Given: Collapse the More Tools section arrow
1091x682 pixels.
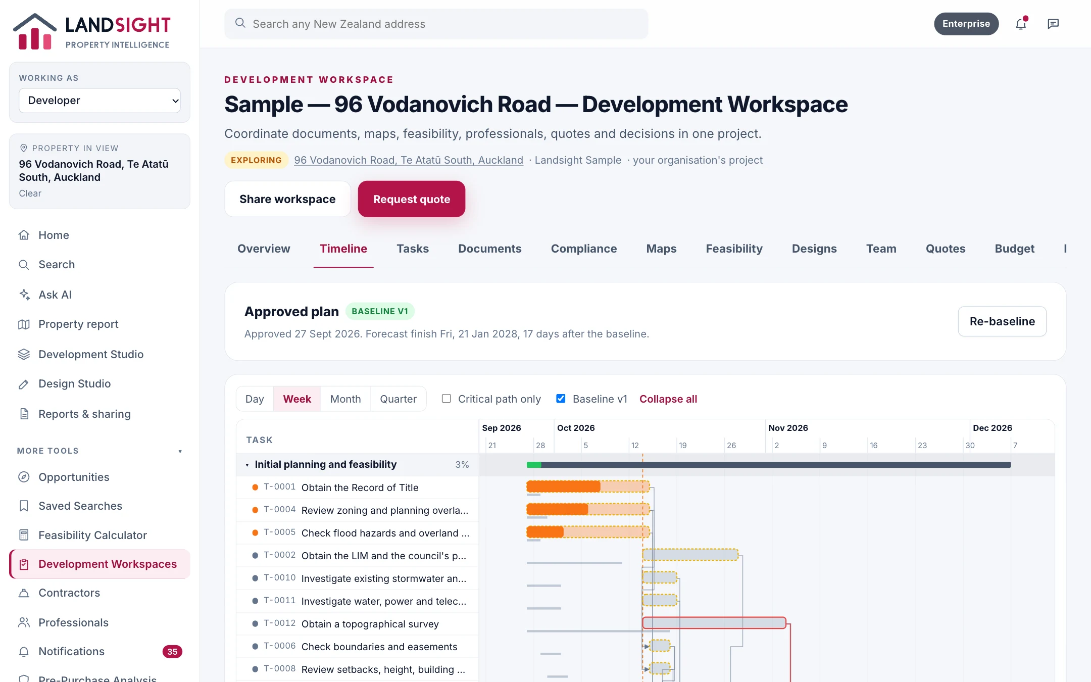Looking at the screenshot, I should 180,451.
